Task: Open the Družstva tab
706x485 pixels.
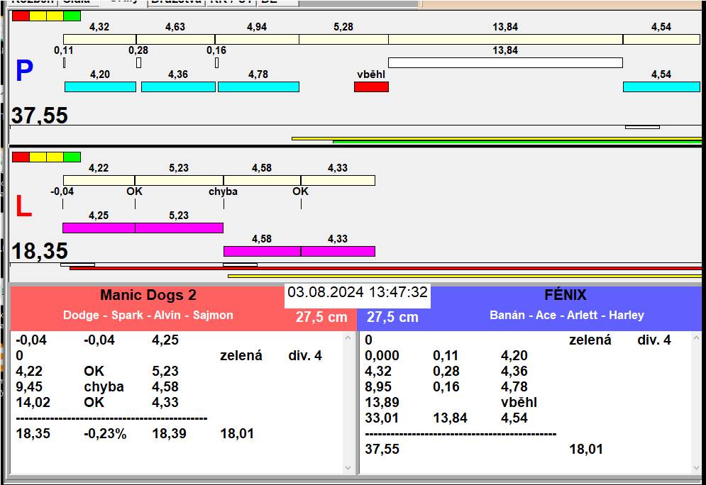Action: [175, 2]
